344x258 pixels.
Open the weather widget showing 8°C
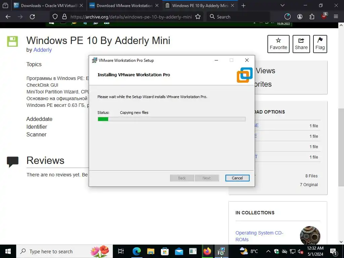coord(249,251)
